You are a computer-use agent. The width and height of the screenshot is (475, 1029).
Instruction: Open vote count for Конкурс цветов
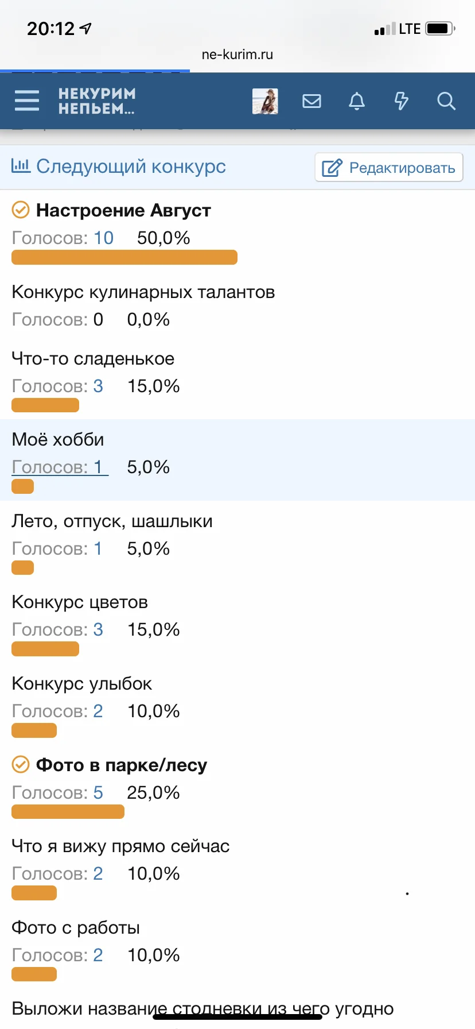point(98,629)
